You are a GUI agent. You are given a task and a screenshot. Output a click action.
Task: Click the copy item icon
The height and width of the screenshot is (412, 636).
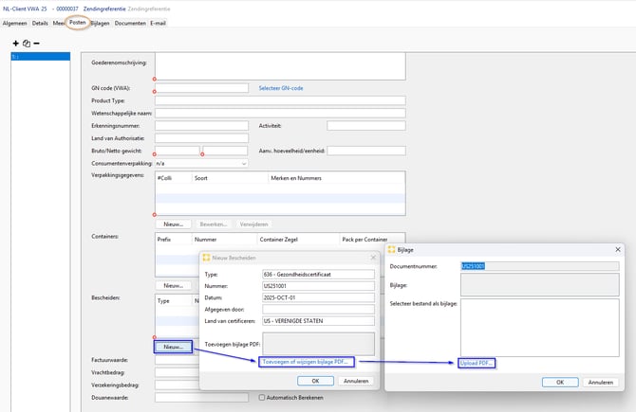click(x=26, y=44)
